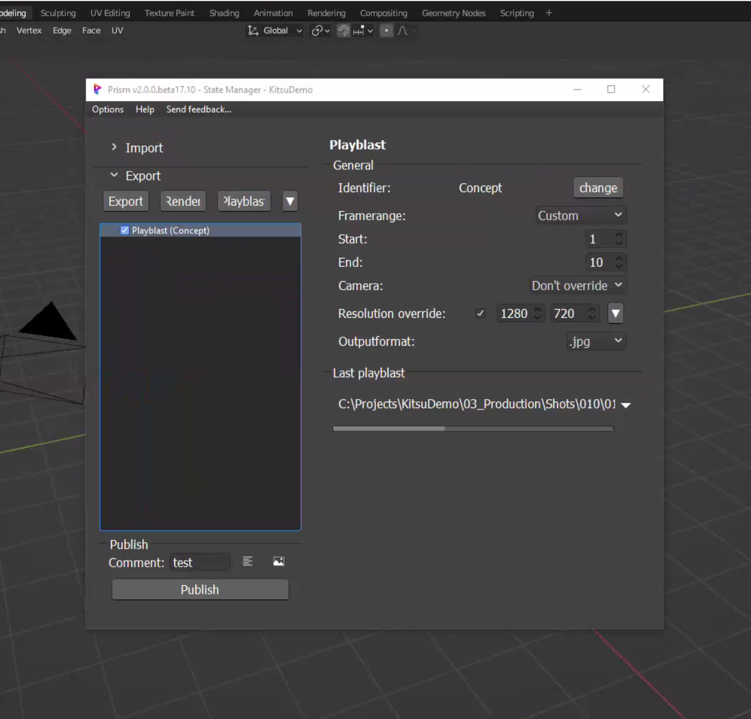Switch to the Texture Paint workspace tab

169,13
